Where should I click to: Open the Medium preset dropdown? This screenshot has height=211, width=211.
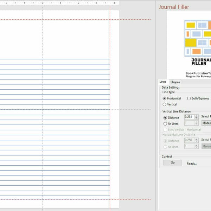(206, 123)
